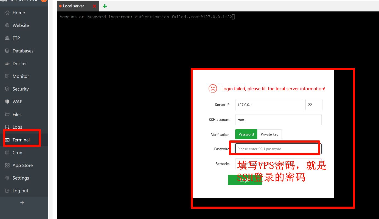Close the Local server tab with red X
This screenshot has width=379, height=219.
[x=94, y=6]
